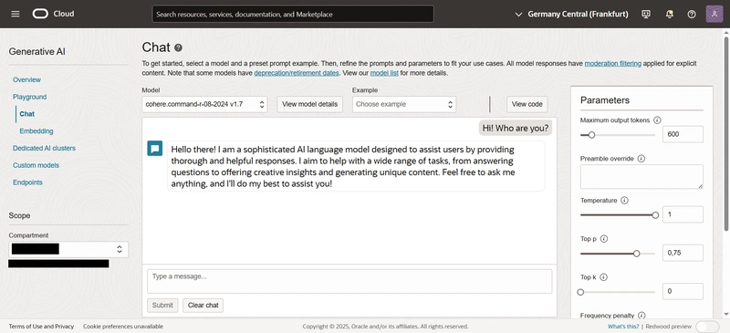This screenshot has width=730, height=333.
Task: Click the View model details button
Action: pos(309,104)
